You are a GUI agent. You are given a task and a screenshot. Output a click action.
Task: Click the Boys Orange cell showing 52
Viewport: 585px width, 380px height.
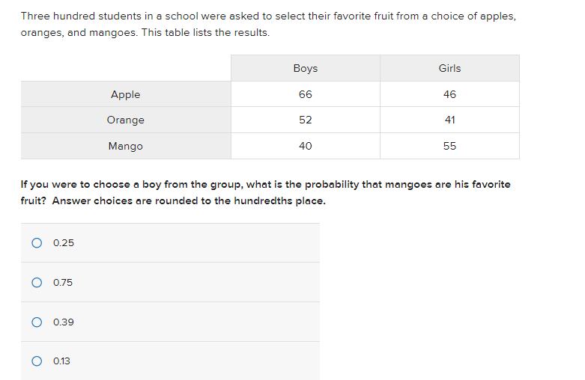pos(306,120)
